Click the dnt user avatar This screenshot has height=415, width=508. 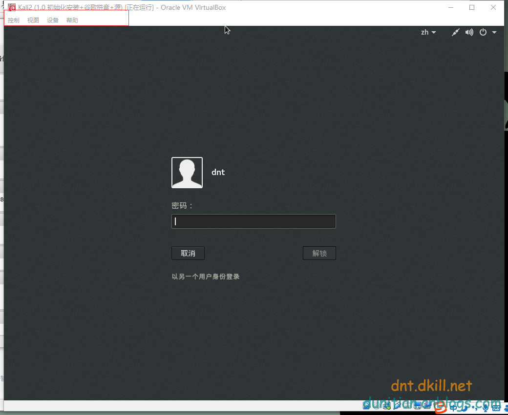pyautogui.click(x=187, y=173)
